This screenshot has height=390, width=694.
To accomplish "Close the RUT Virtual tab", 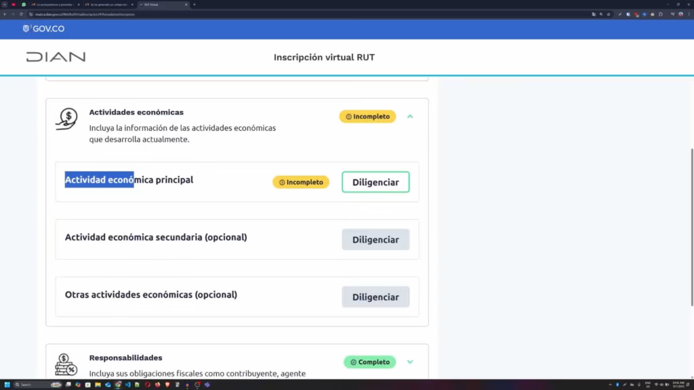I will click(x=186, y=5).
